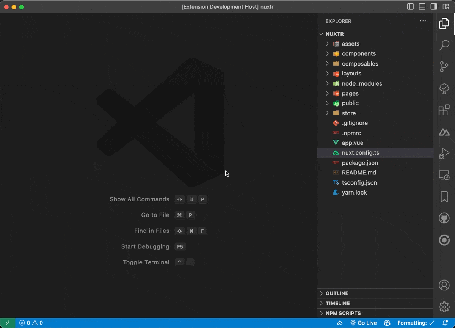455x328 pixels.
Task: Click the EXPLORER panel title
Action: pos(338,21)
